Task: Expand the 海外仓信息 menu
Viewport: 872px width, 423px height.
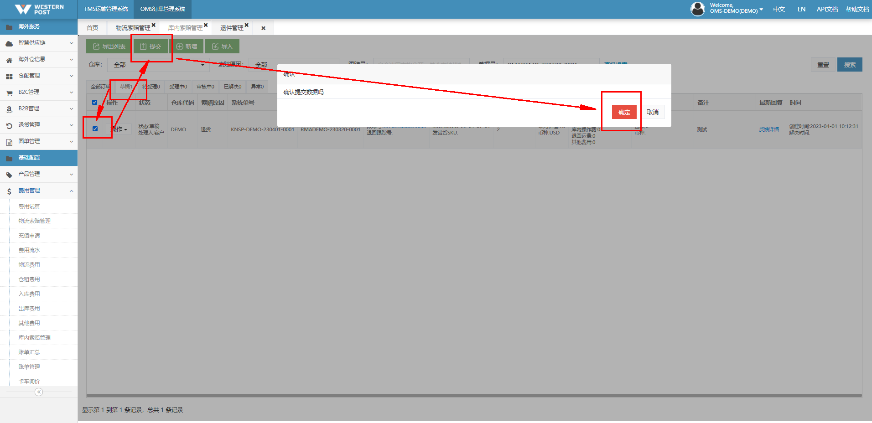Action: (71, 60)
